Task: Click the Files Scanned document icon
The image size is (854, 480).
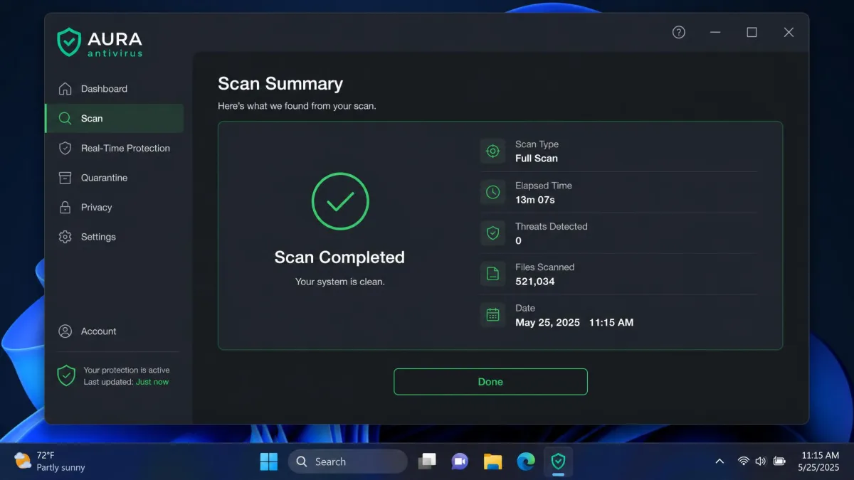Action: pos(492,274)
